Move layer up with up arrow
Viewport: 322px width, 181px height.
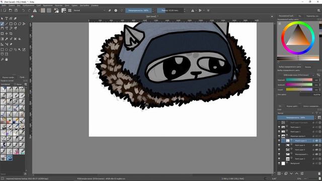click(x=296, y=173)
